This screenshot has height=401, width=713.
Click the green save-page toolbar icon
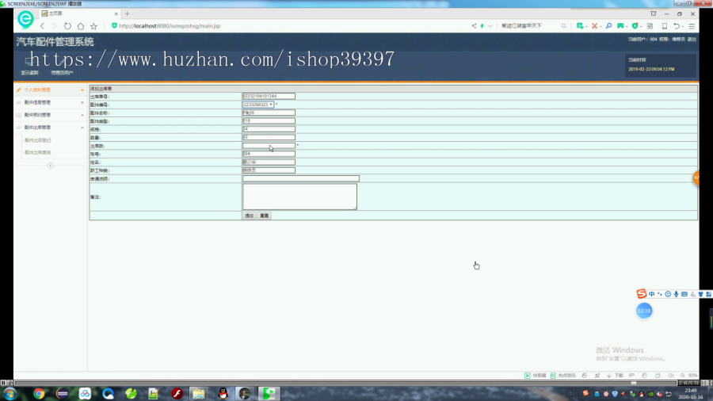[580, 26]
